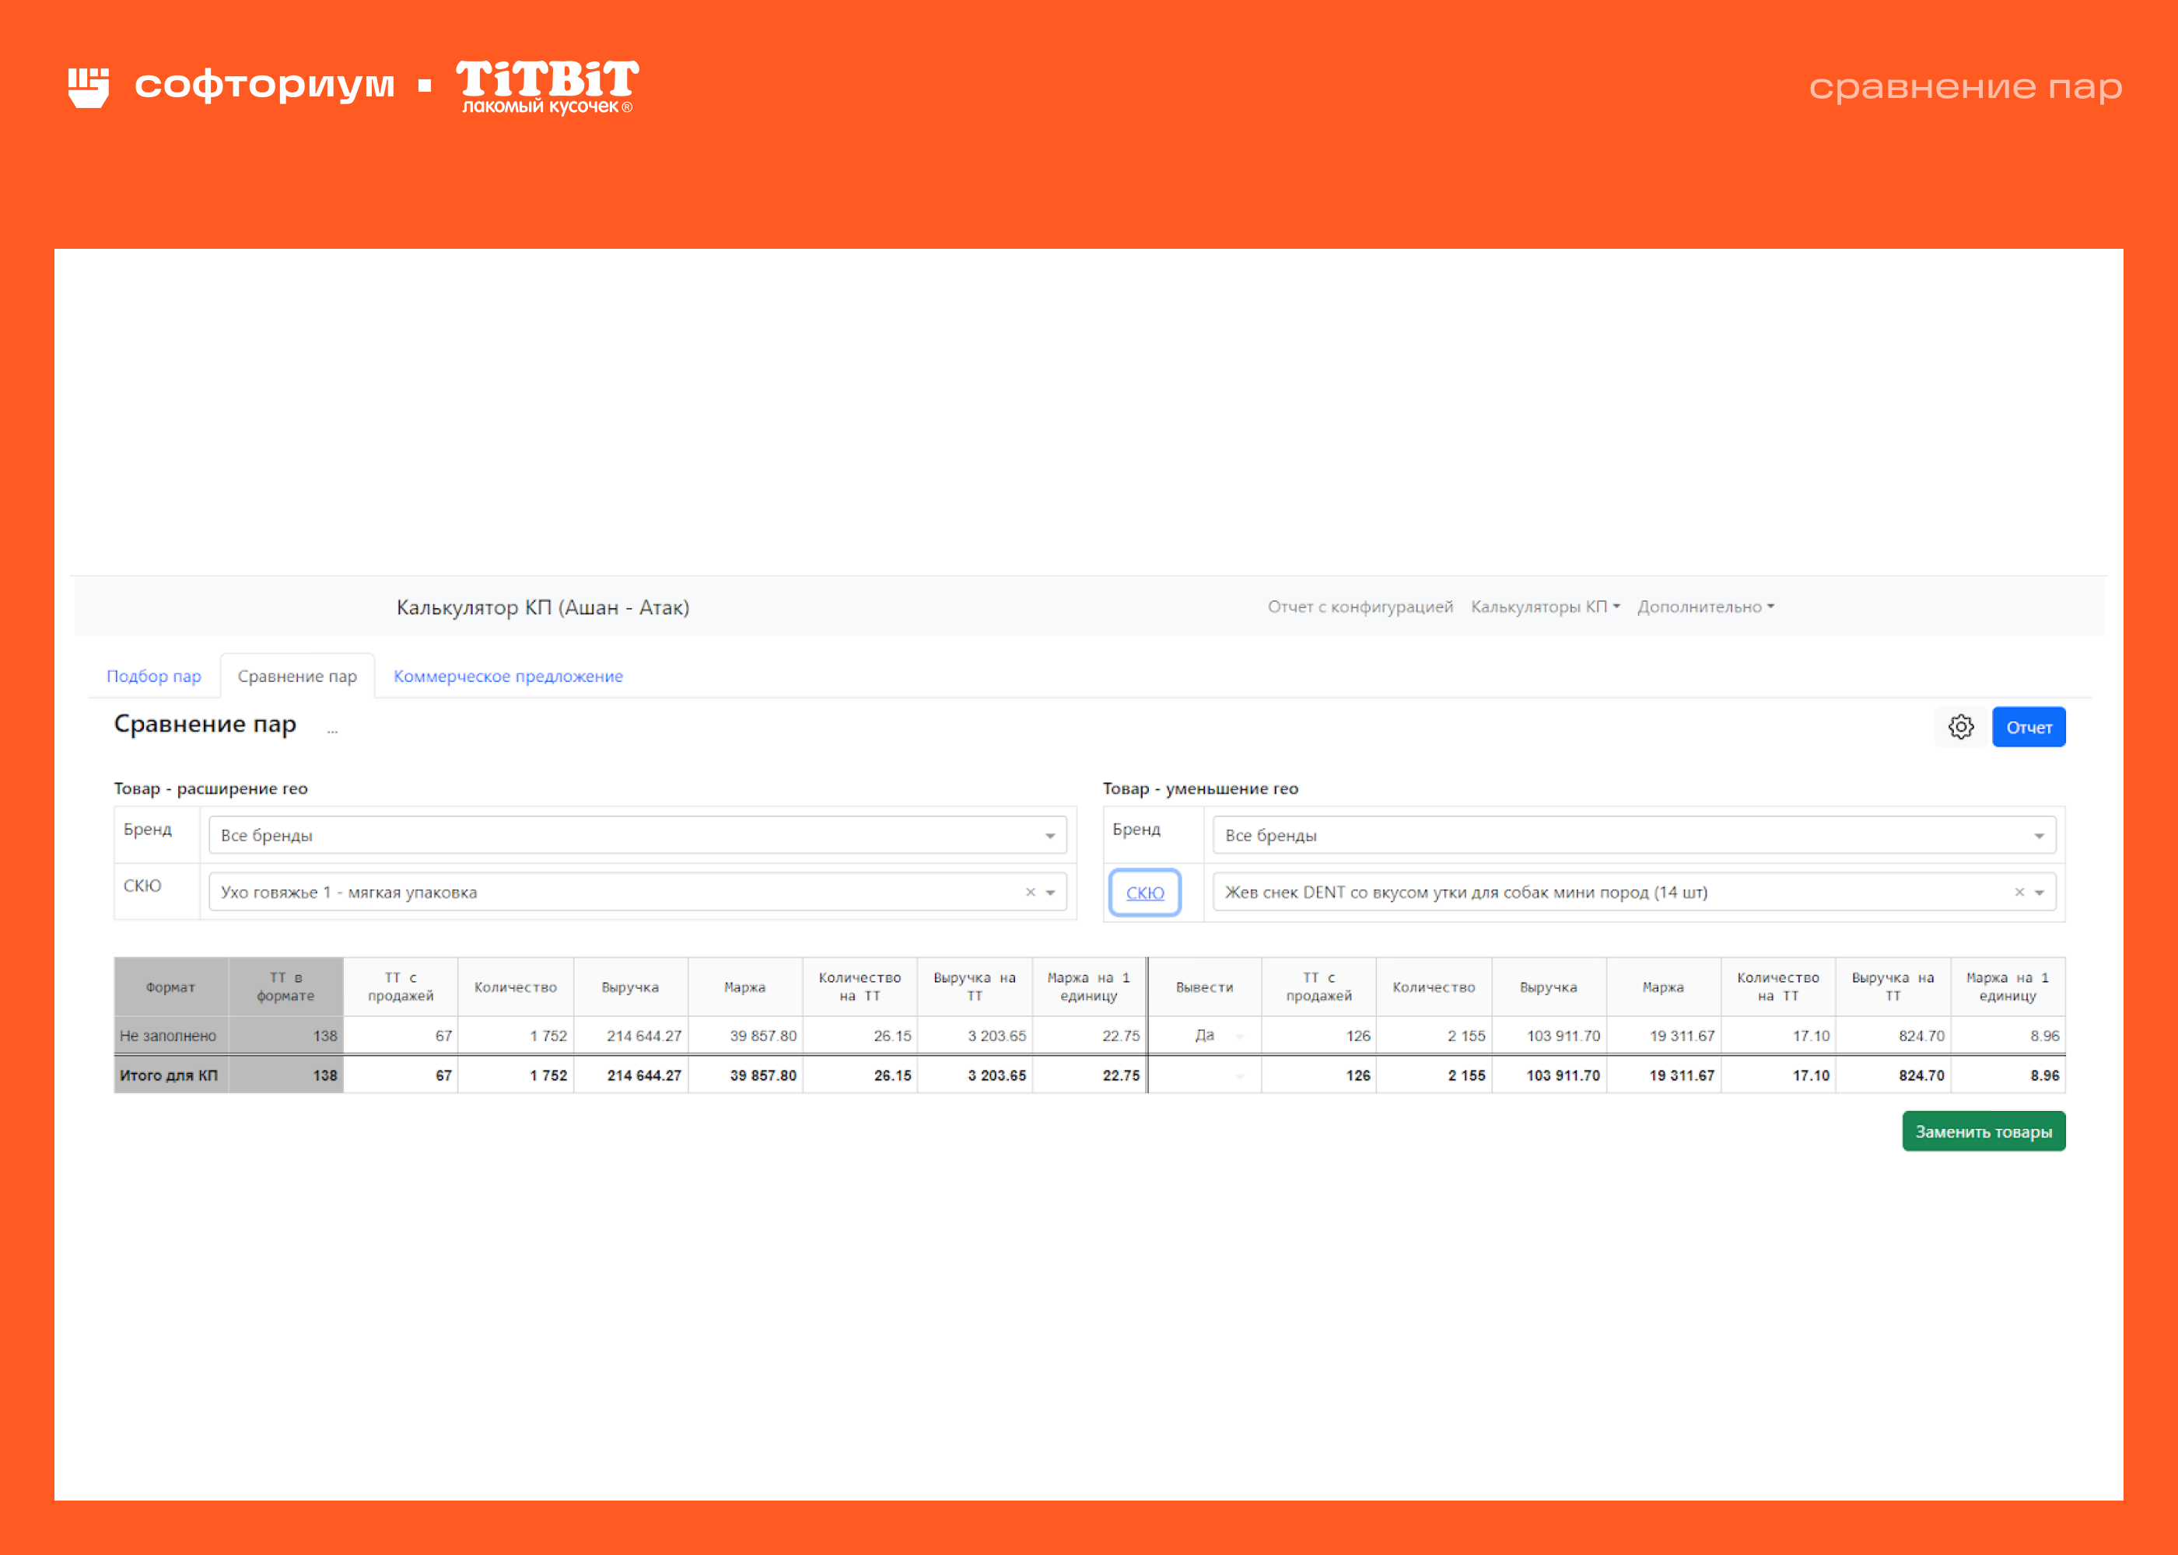Click the Отчет с конфигурацией link

(1360, 607)
